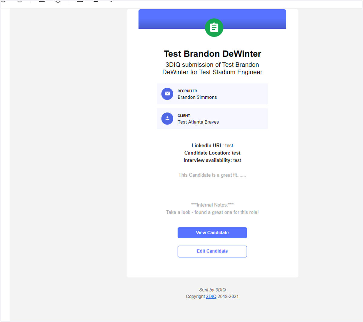The height and width of the screenshot is (322, 363).
Task: Select the heading Test Brandon DeWinter
Action: pyautogui.click(x=212, y=54)
